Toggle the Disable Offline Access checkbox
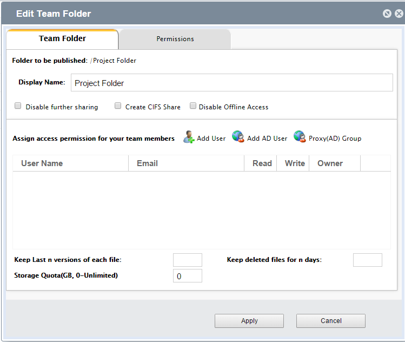Viewport: 405px width, 342px height. point(193,106)
